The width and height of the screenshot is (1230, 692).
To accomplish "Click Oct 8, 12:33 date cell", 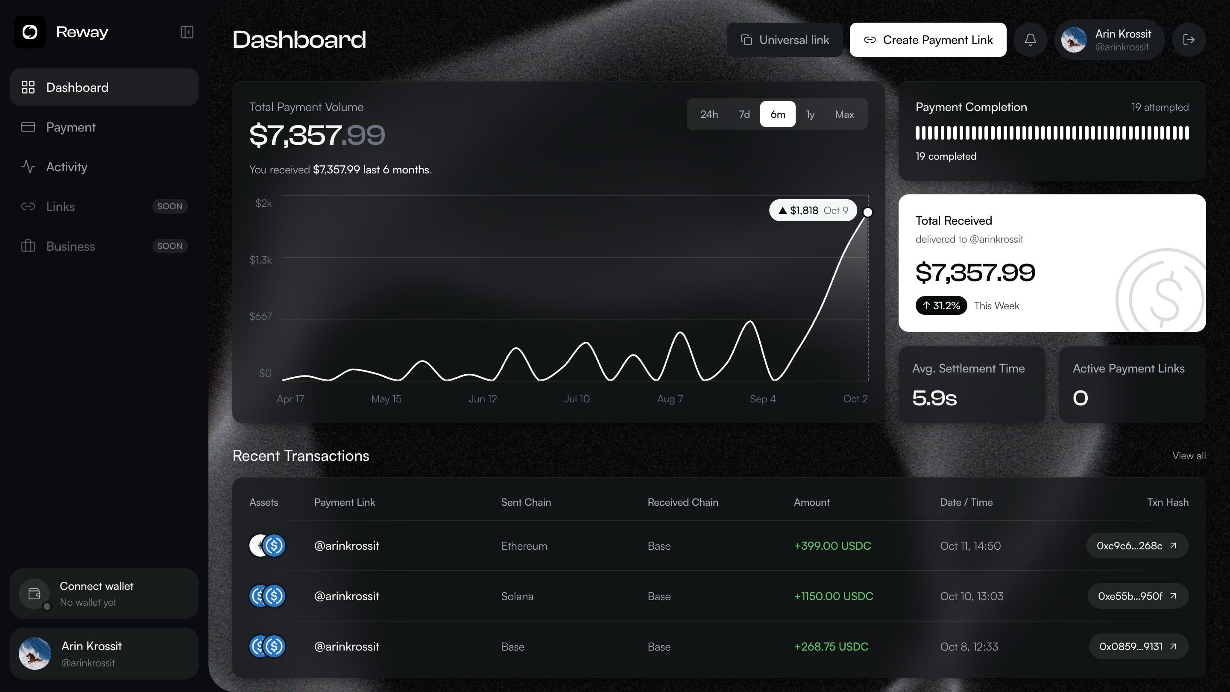I will point(969,646).
